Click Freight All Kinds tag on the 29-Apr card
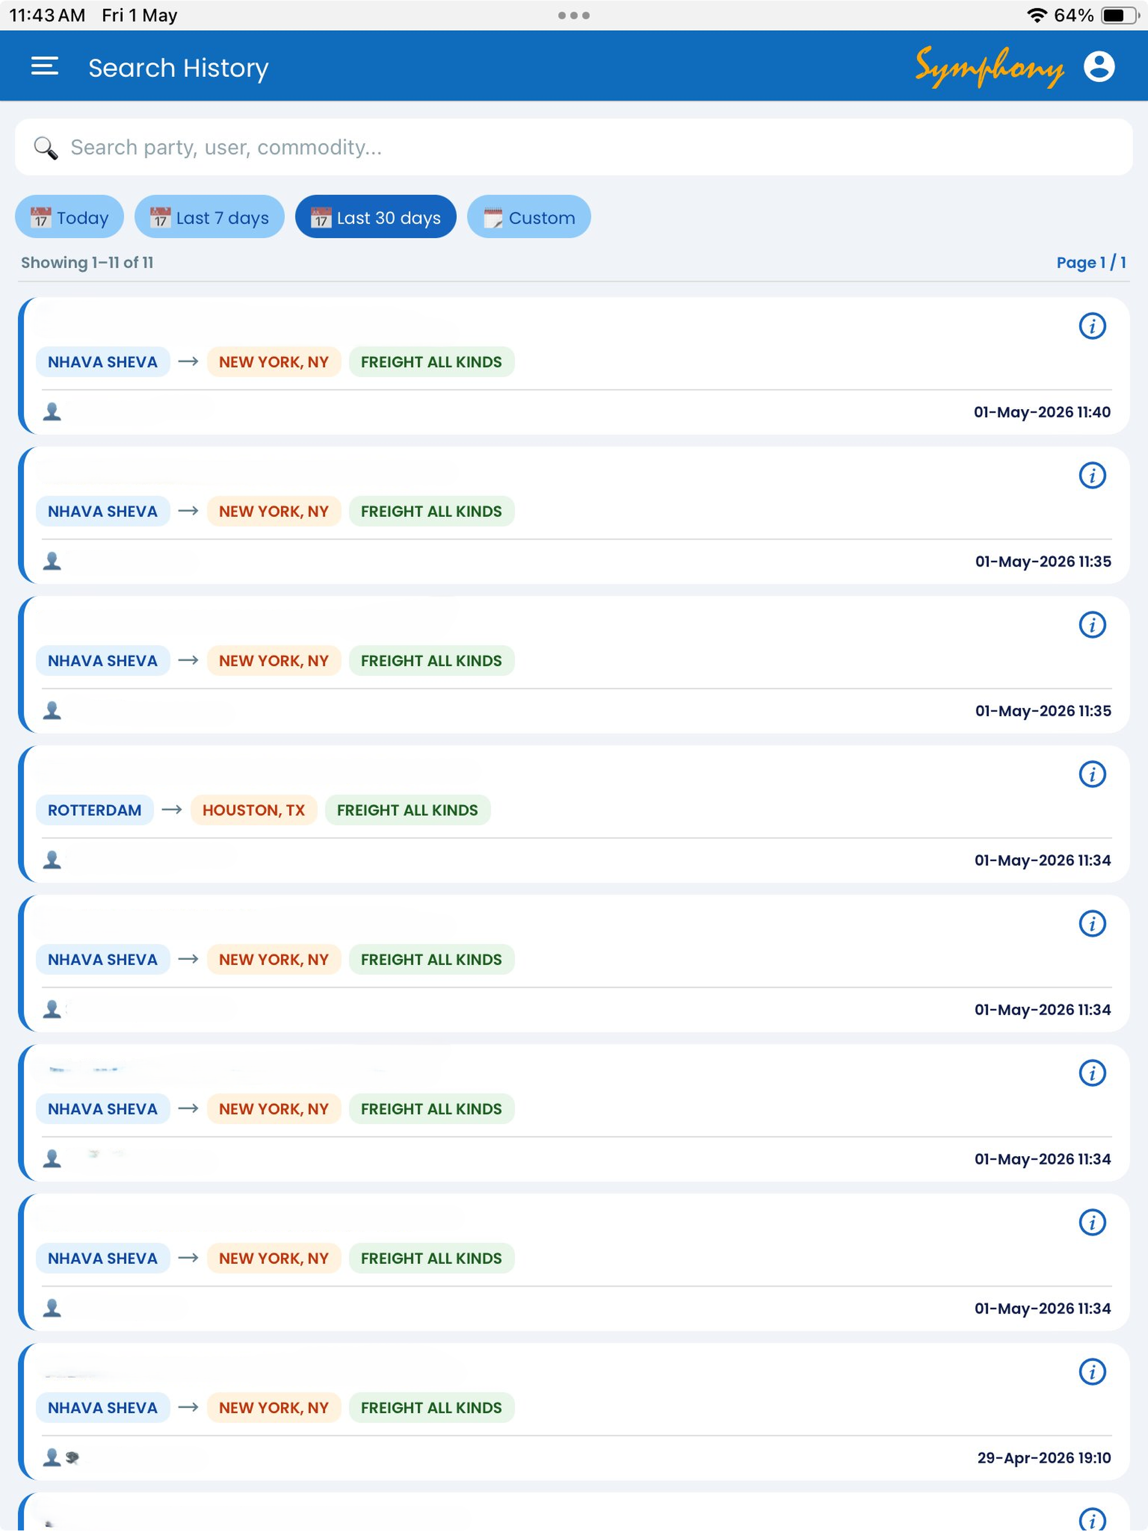1148x1531 pixels. point(432,1408)
